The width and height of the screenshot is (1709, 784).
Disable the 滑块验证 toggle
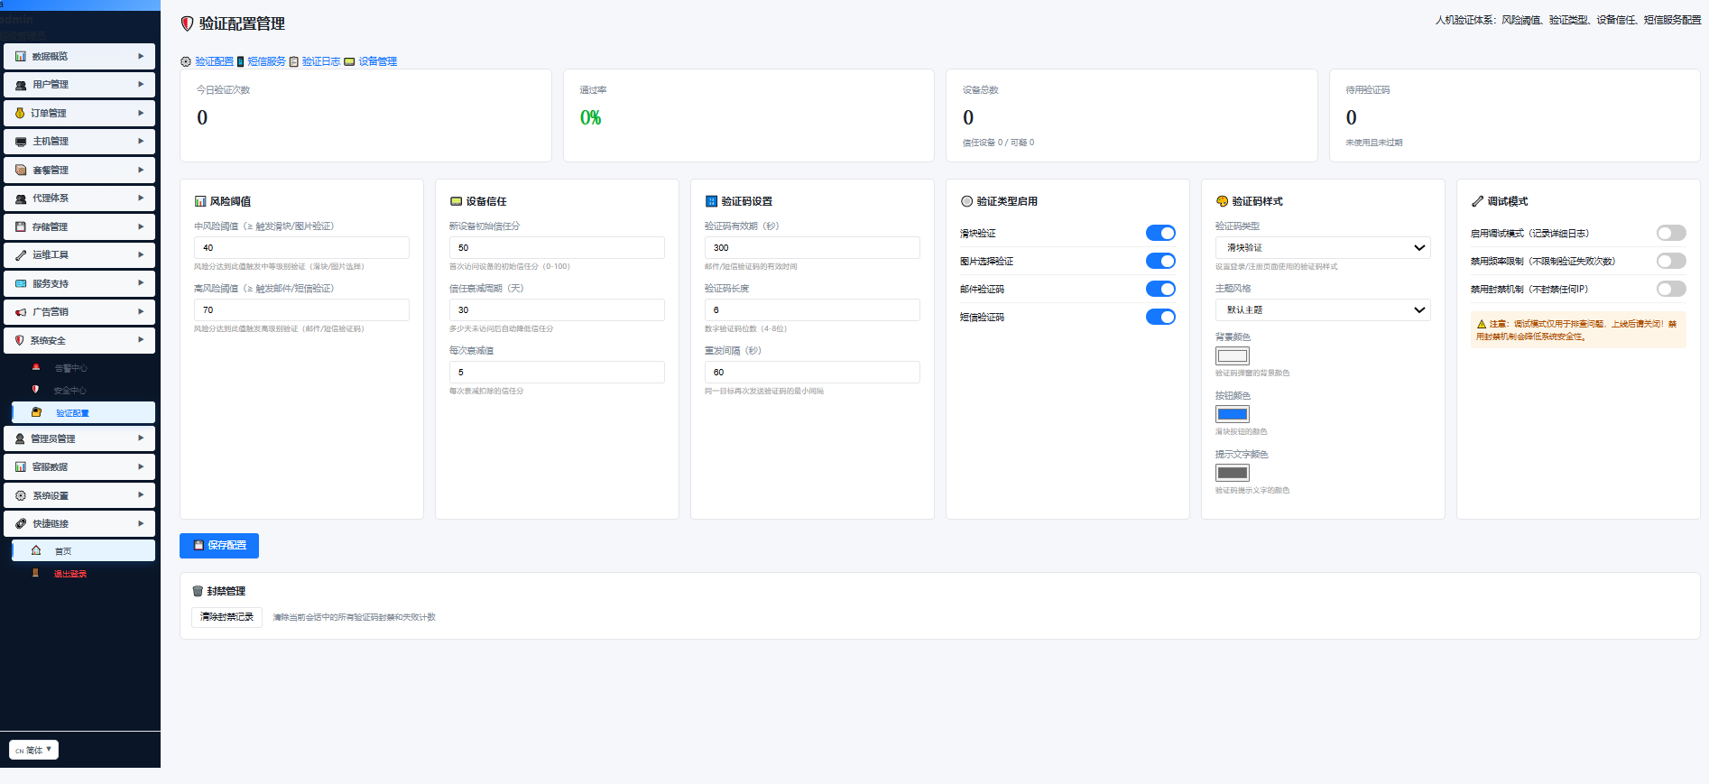[x=1160, y=233]
